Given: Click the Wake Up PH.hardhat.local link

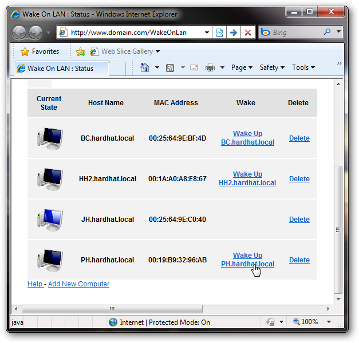Looking at the screenshot, I should point(247,260).
